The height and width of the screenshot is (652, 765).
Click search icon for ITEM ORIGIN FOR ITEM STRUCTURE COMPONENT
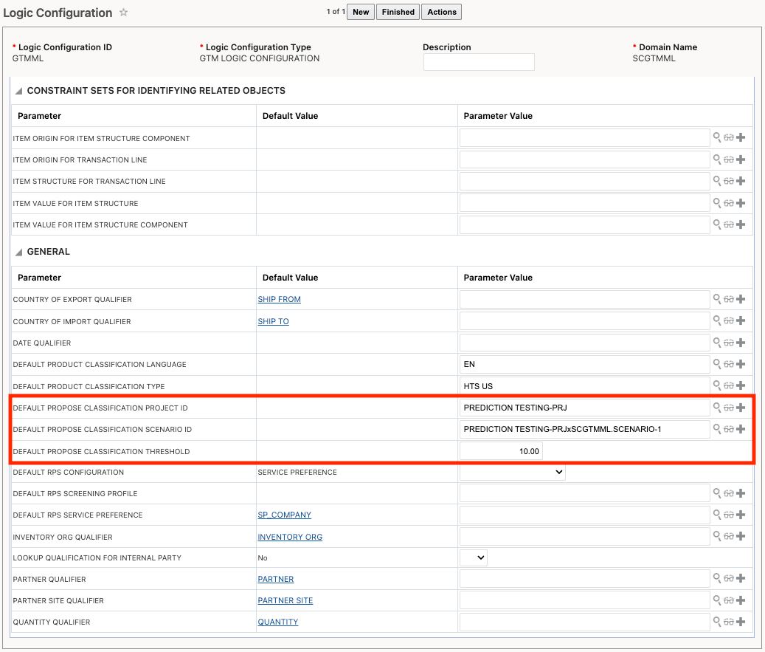717,137
